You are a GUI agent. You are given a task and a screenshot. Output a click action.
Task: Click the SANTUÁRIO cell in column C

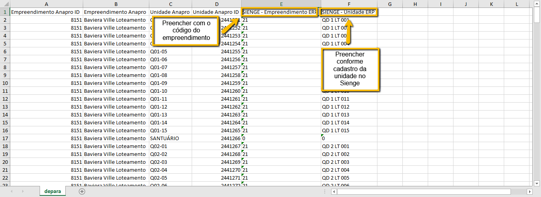pyautogui.click(x=170, y=138)
